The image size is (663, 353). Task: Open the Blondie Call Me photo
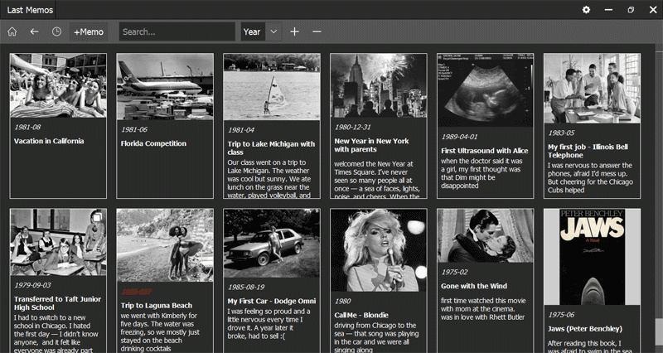click(x=378, y=249)
